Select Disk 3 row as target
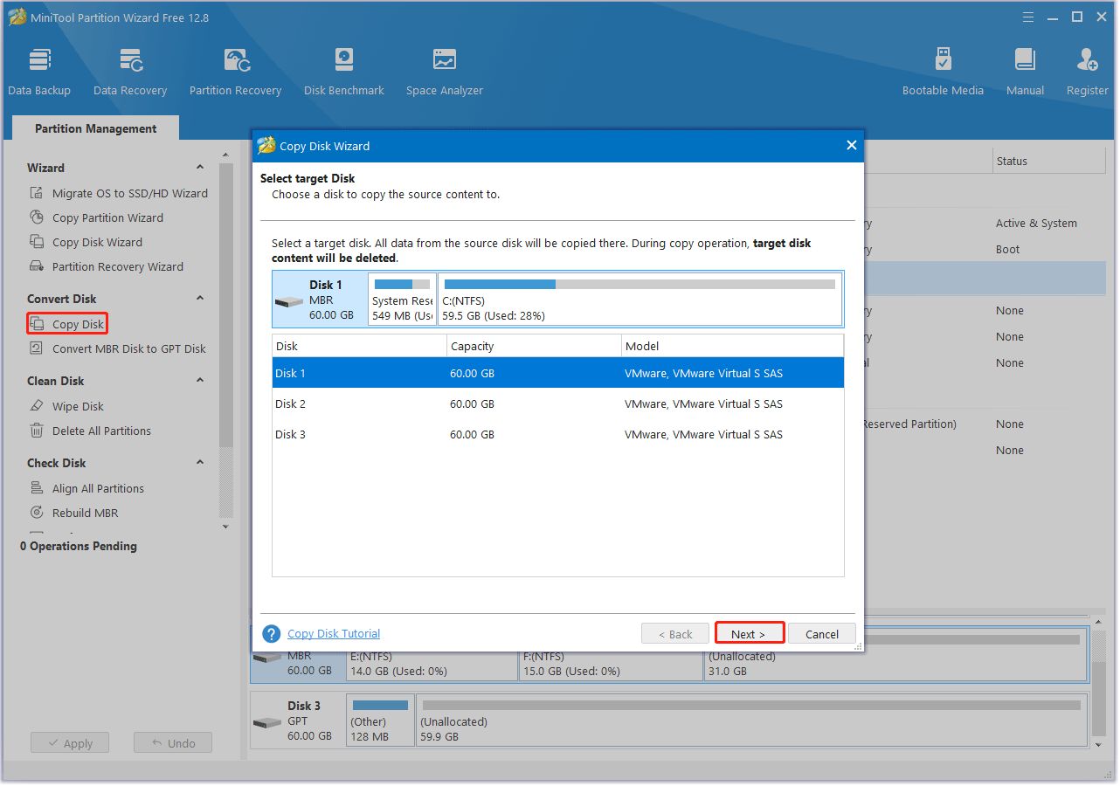Viewport: 1120px width, 786px height. tap(558, 435)
